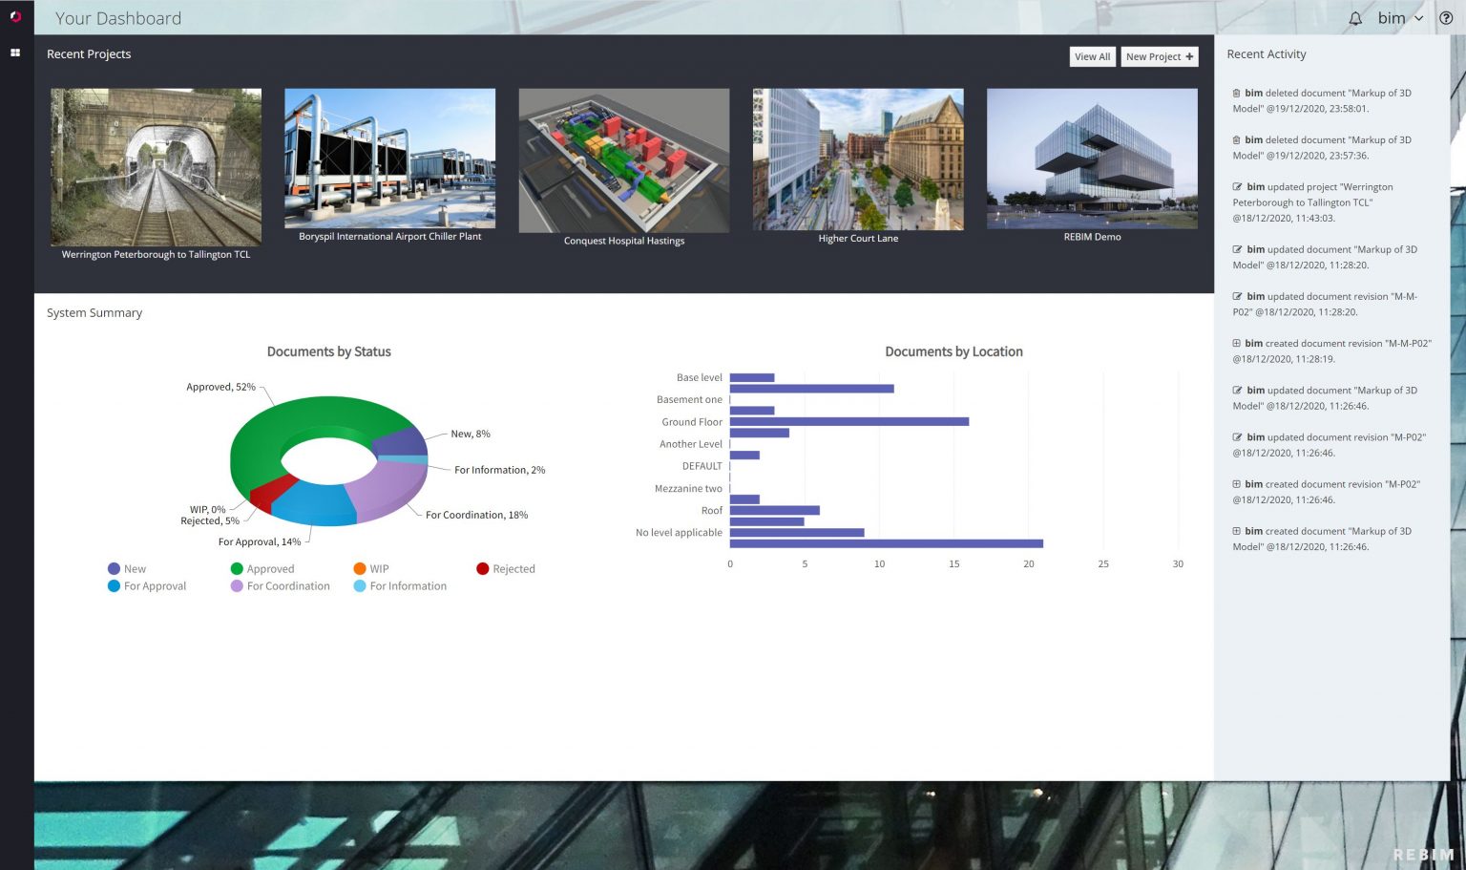The width and height of the screenshot is (1466, 870).
Task: Click the created-revision icon beside 'M-M-P02' activity
Action: [1235, 343]
